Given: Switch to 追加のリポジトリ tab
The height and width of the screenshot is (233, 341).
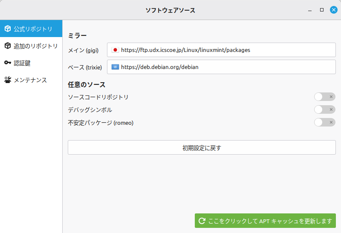Looking at the screenshot, I should [x=35, y=46].
